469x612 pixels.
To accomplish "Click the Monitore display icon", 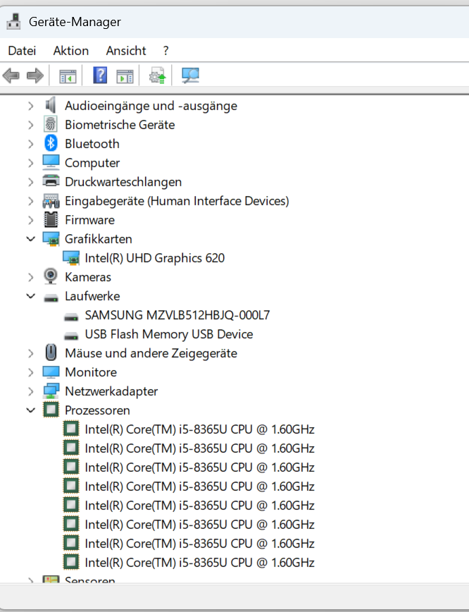I will pyautogui.click(x=51, y=372).
